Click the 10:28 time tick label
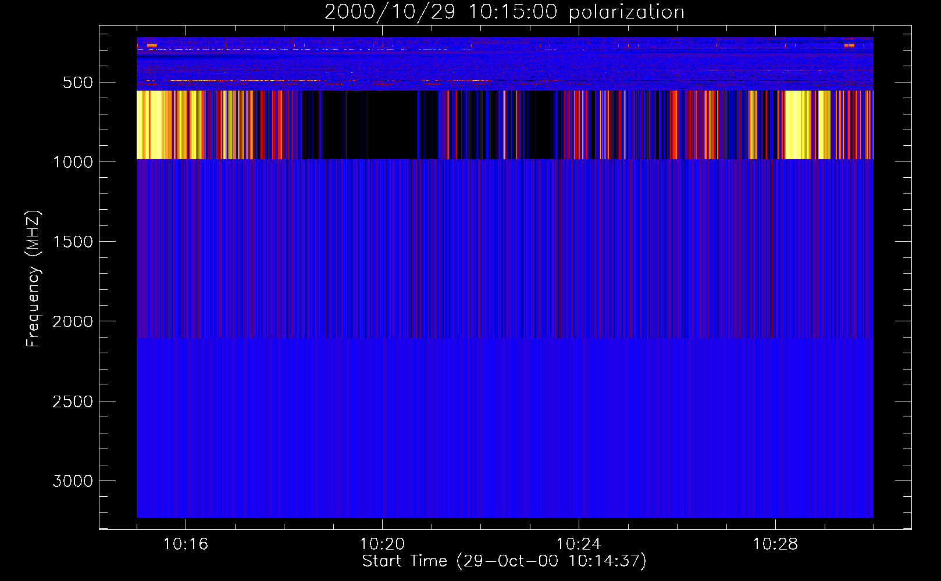Screen dimensions: 941x581 click(x=775, y=544)
